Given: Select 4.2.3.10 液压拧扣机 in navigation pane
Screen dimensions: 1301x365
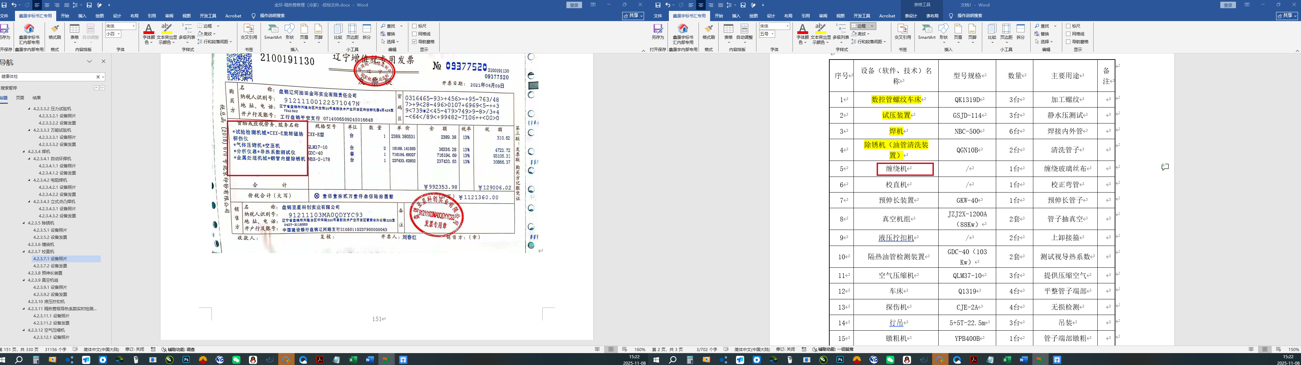Looking at the screenshot, I should 46,301.
